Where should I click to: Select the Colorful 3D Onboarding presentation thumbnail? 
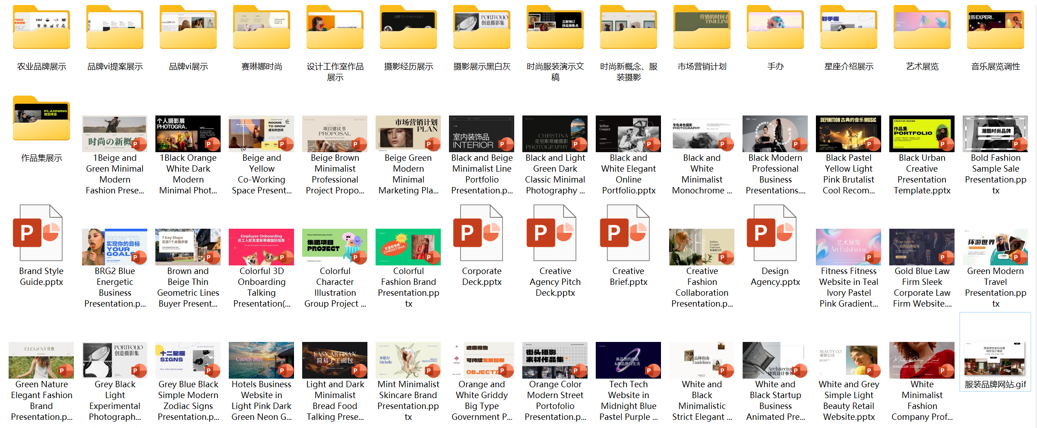pyautogui.click(x=261, y=247)
